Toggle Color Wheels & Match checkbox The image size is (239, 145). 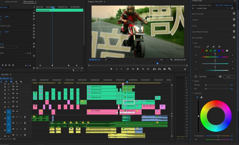[x=234, y=31]
